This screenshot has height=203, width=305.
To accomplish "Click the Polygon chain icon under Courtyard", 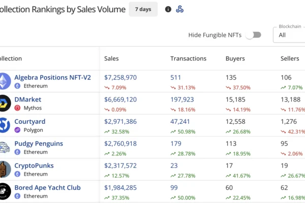I will pyautogui.click(x=17, y=130).
